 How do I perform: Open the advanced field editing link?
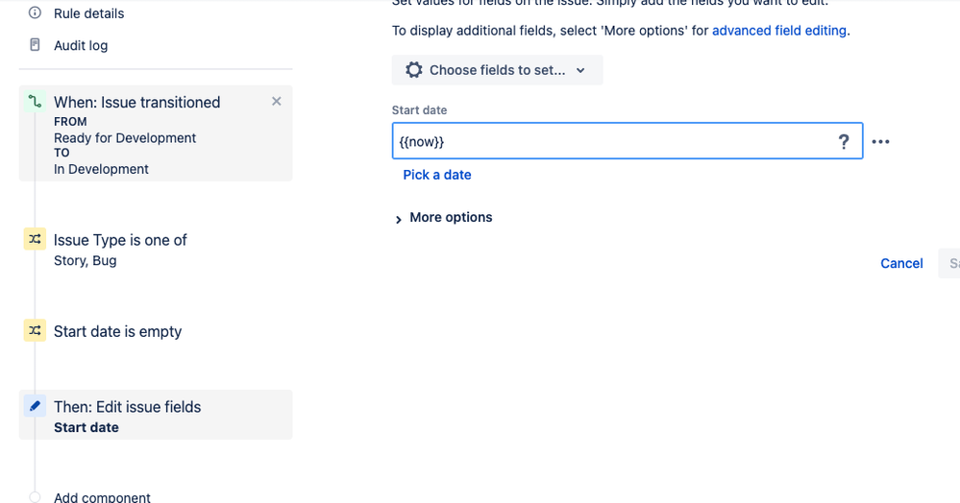click(778, 31)
